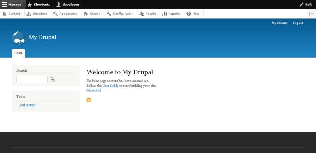316x153 pixels.
Task: Open Help admin menu
Action: click(x=193, y=14)
